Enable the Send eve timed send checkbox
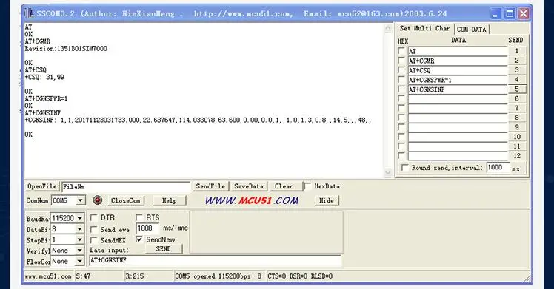 (93, 229)
